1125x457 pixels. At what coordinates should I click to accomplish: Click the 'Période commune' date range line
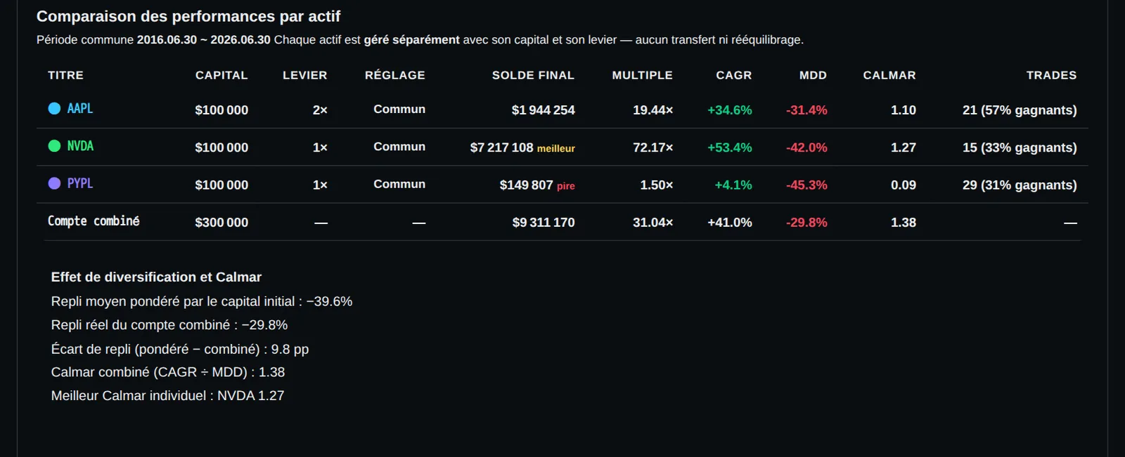pyautogui.click(x=420, y=40)
